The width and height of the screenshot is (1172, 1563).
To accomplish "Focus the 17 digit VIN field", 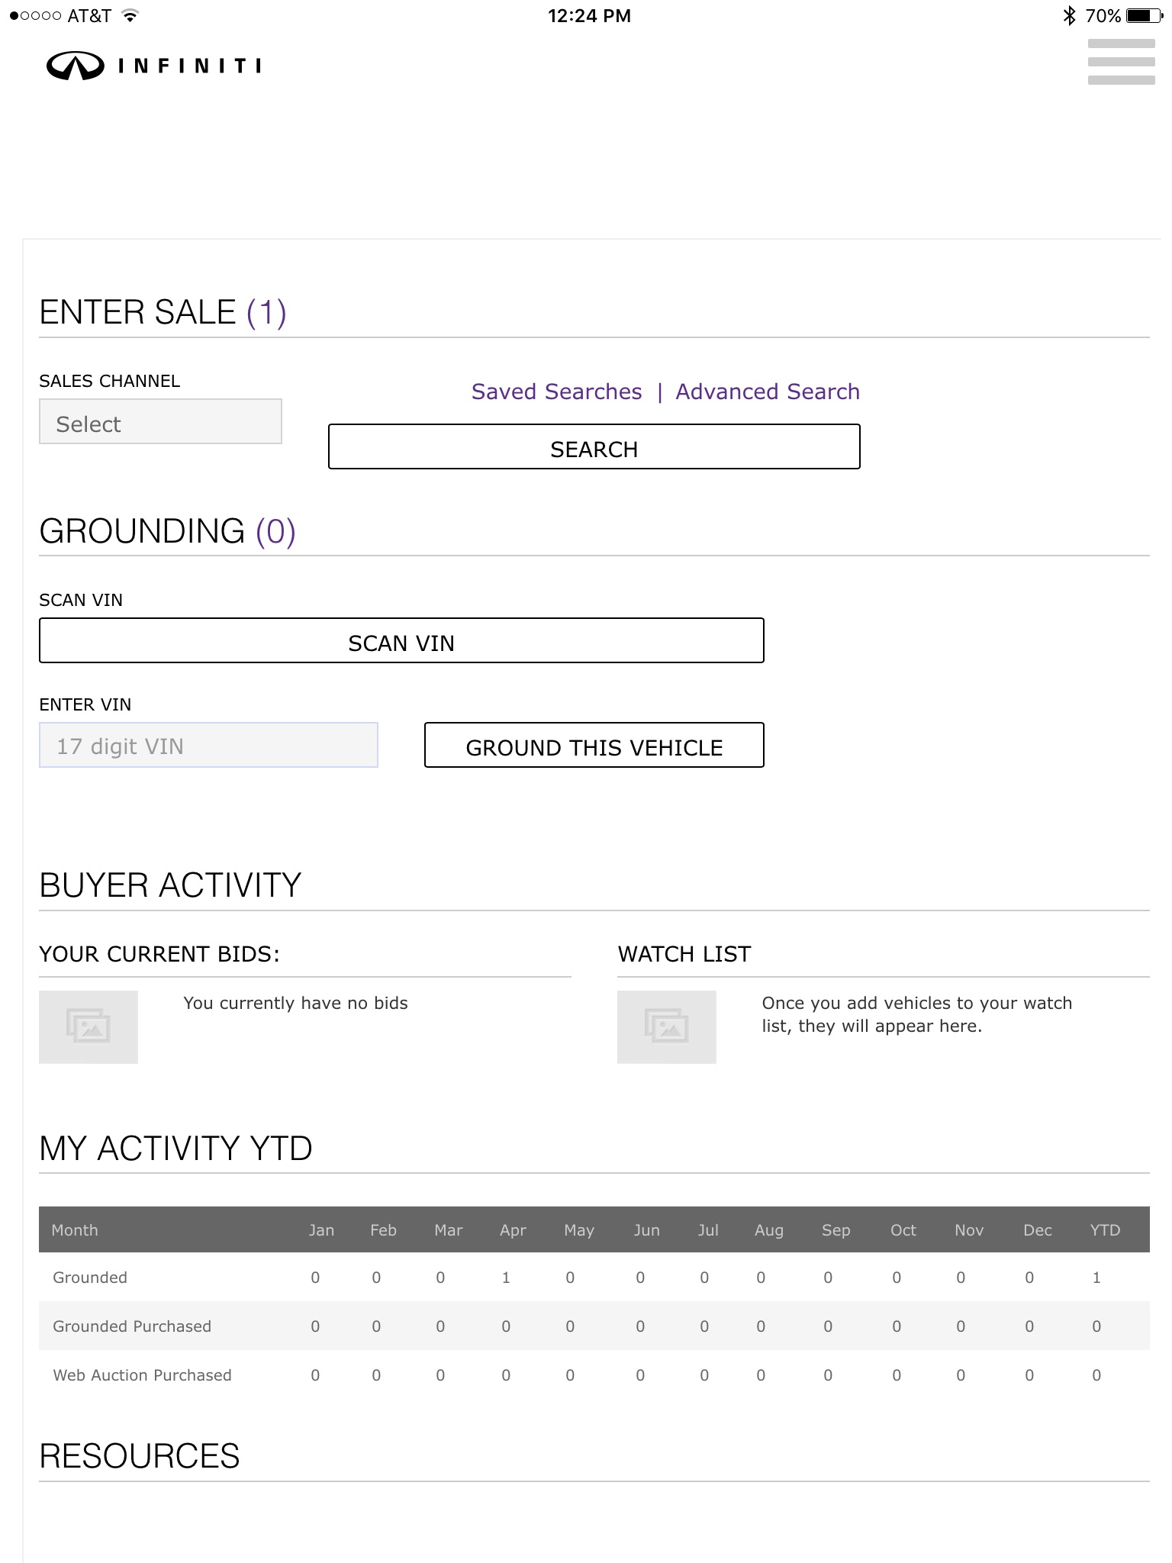I will 208,745.
